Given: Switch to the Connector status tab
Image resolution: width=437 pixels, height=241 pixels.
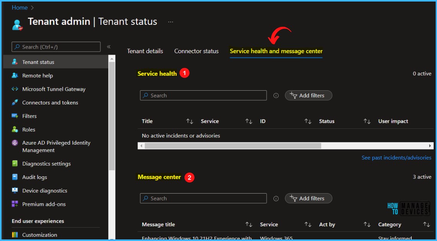Looking at the screenshot, I should pos(196,51).
